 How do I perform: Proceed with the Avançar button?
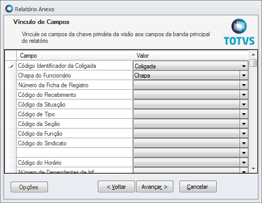[154, 187]
